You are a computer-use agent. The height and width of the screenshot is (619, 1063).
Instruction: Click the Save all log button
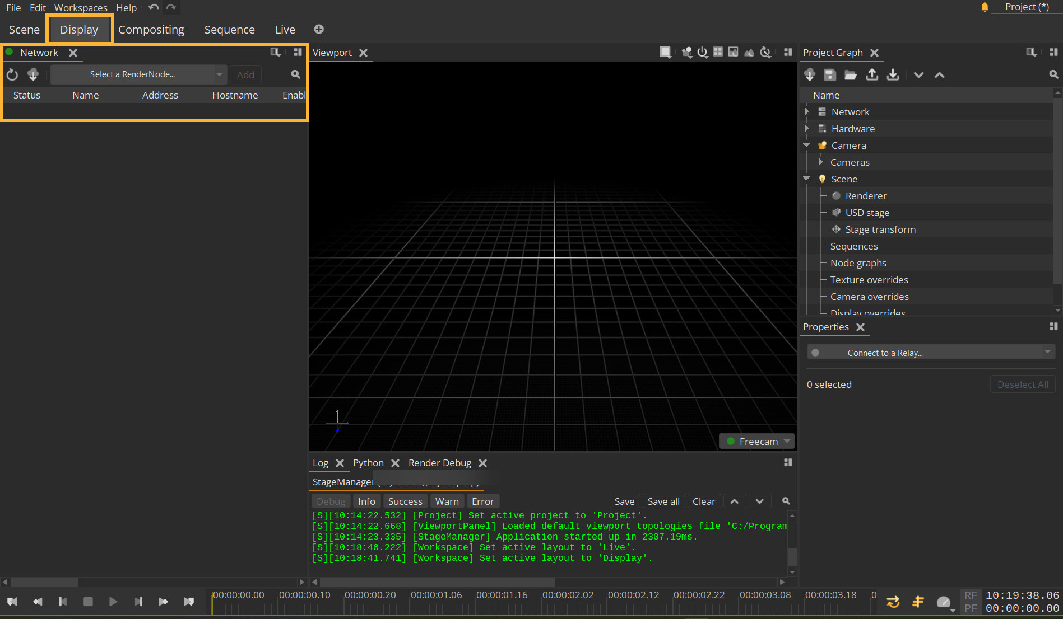[x=663, y=501]
